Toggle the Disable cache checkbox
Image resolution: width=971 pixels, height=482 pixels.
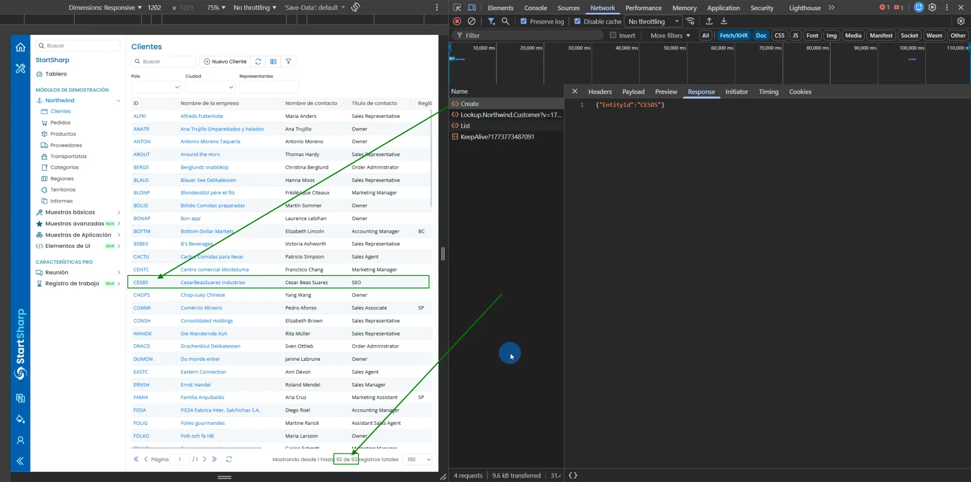click(x=577, y=21)
